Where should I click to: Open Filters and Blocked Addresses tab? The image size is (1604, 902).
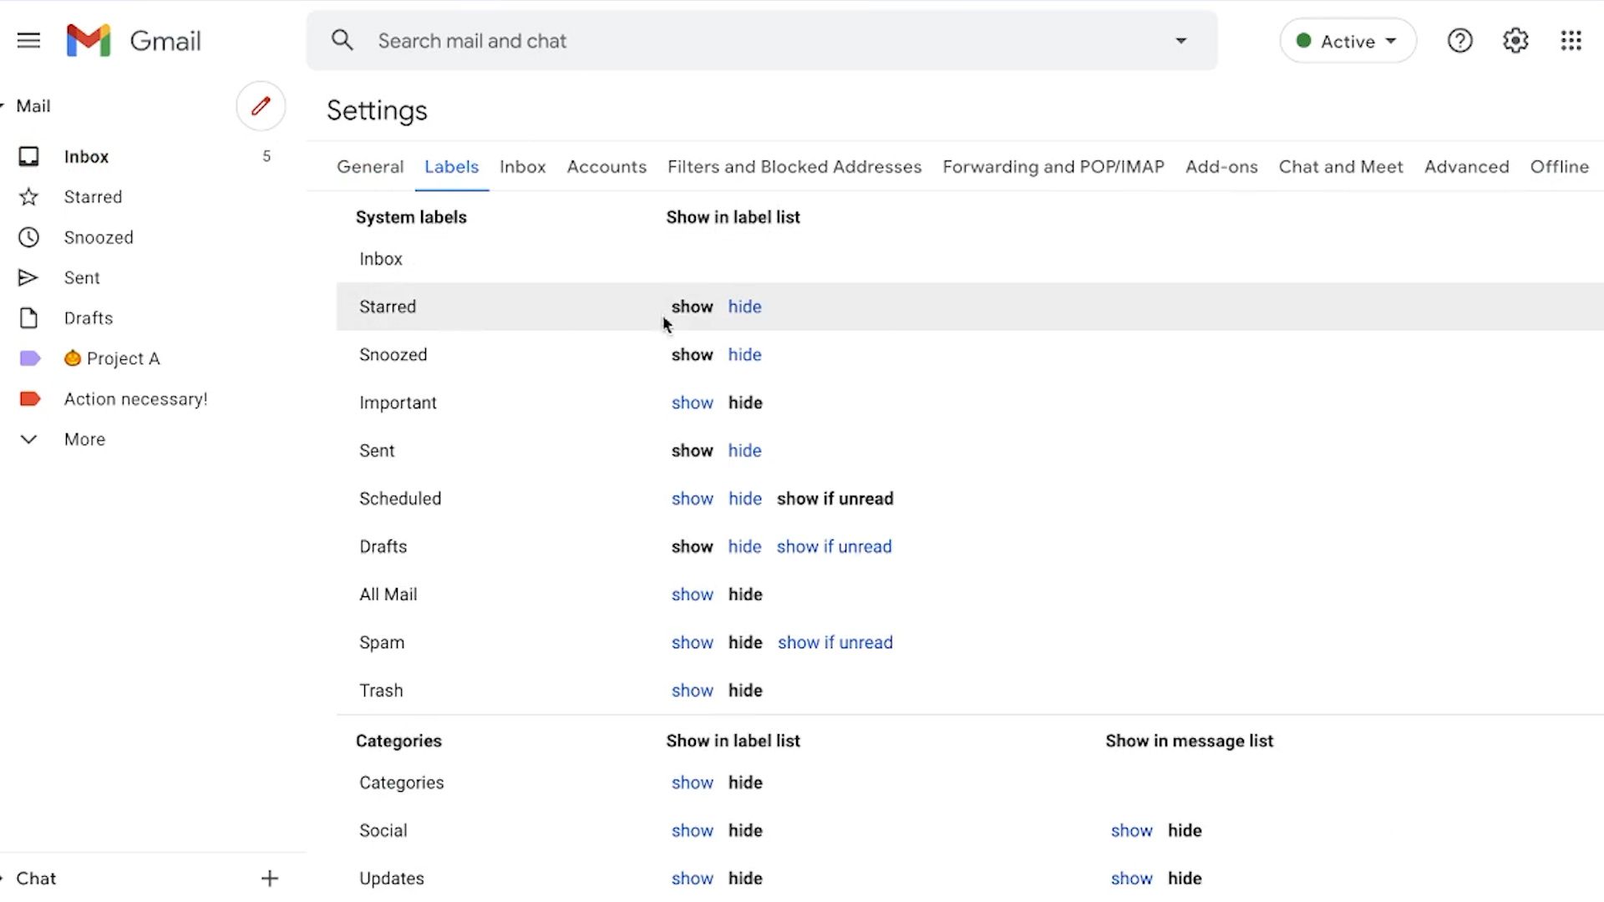(x=794, y=166)
